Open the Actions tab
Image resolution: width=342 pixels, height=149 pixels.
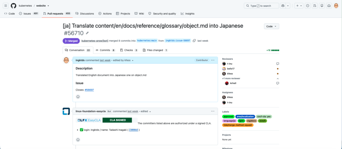click(x=105, y=13)
